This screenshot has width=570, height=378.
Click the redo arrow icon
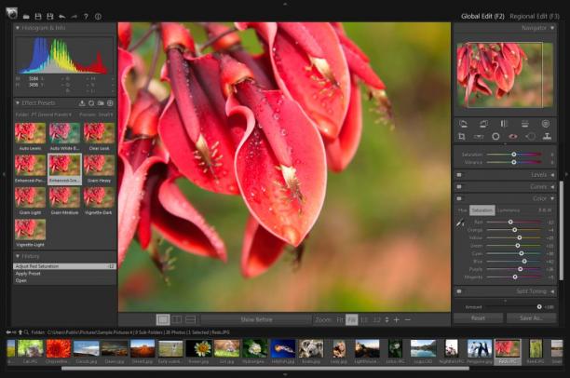(x=75, y=17)
